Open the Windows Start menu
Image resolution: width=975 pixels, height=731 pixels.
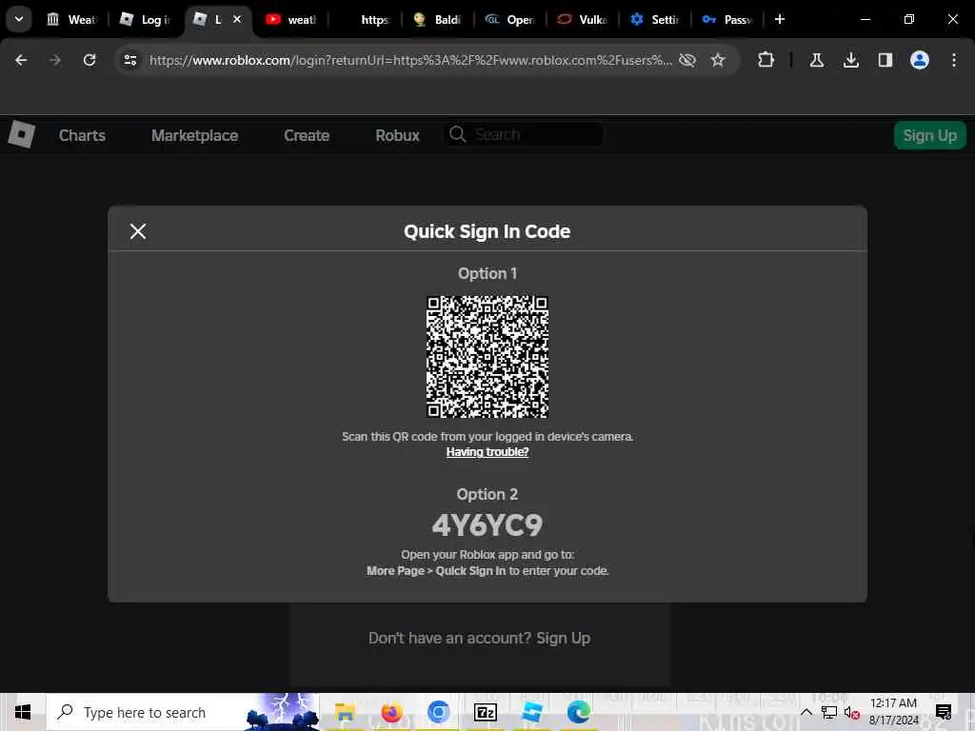click(x=23, y=712)
